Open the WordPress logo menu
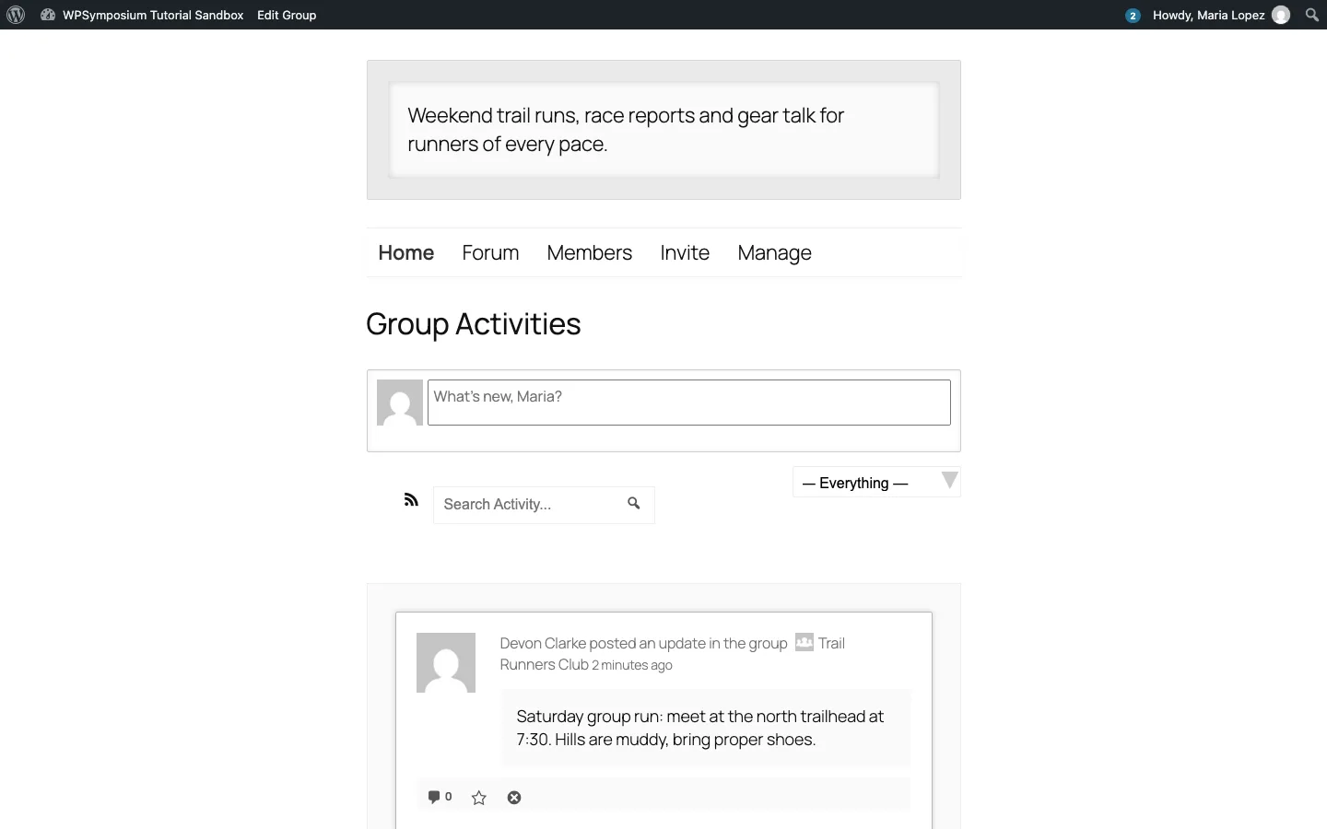The height and width of the screenshot is (829, 1327). (x=16, y=15)
